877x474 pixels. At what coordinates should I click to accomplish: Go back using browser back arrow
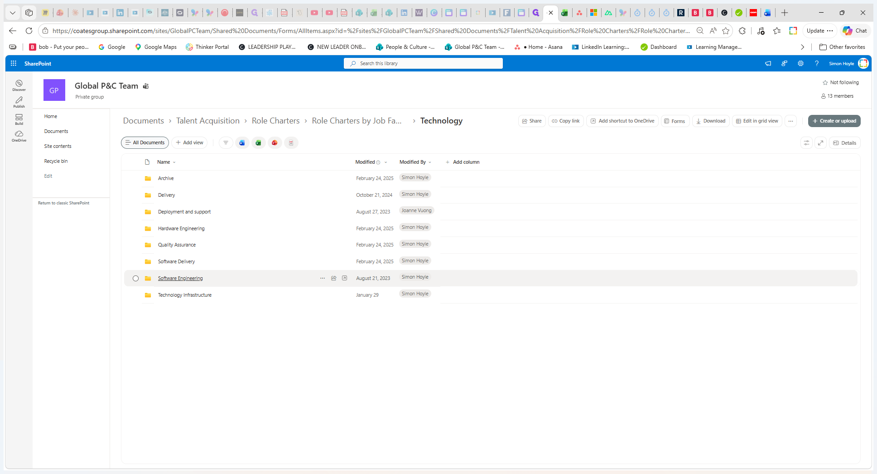click(13, 31)
